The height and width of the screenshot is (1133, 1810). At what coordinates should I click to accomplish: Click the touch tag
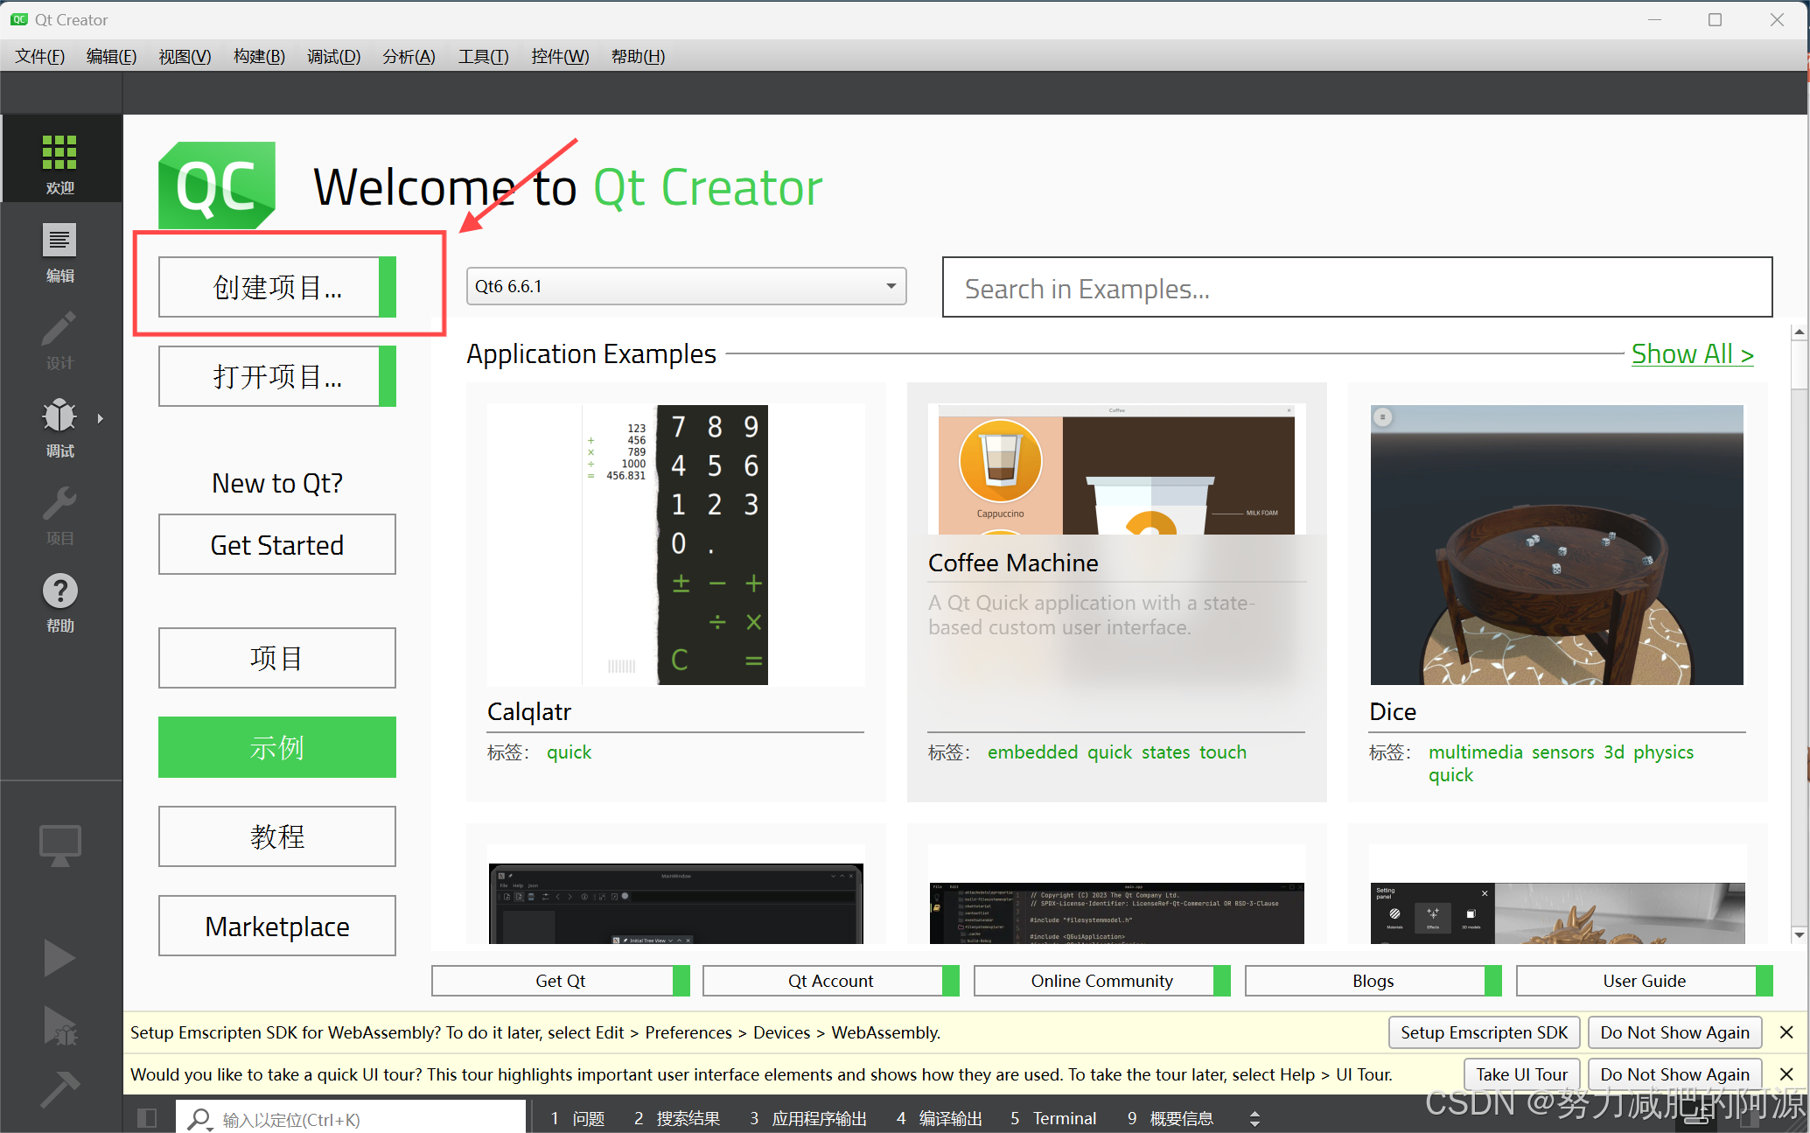1223,752
